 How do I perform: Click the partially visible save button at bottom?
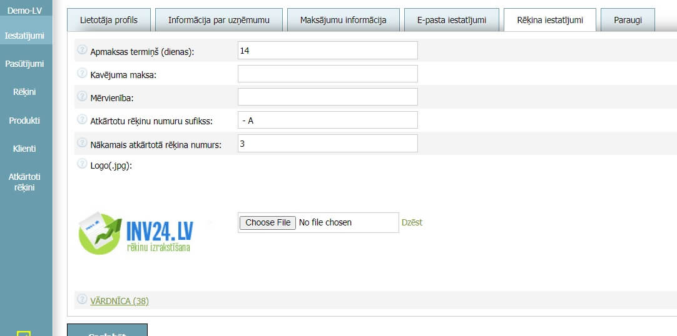coord(107,330)
